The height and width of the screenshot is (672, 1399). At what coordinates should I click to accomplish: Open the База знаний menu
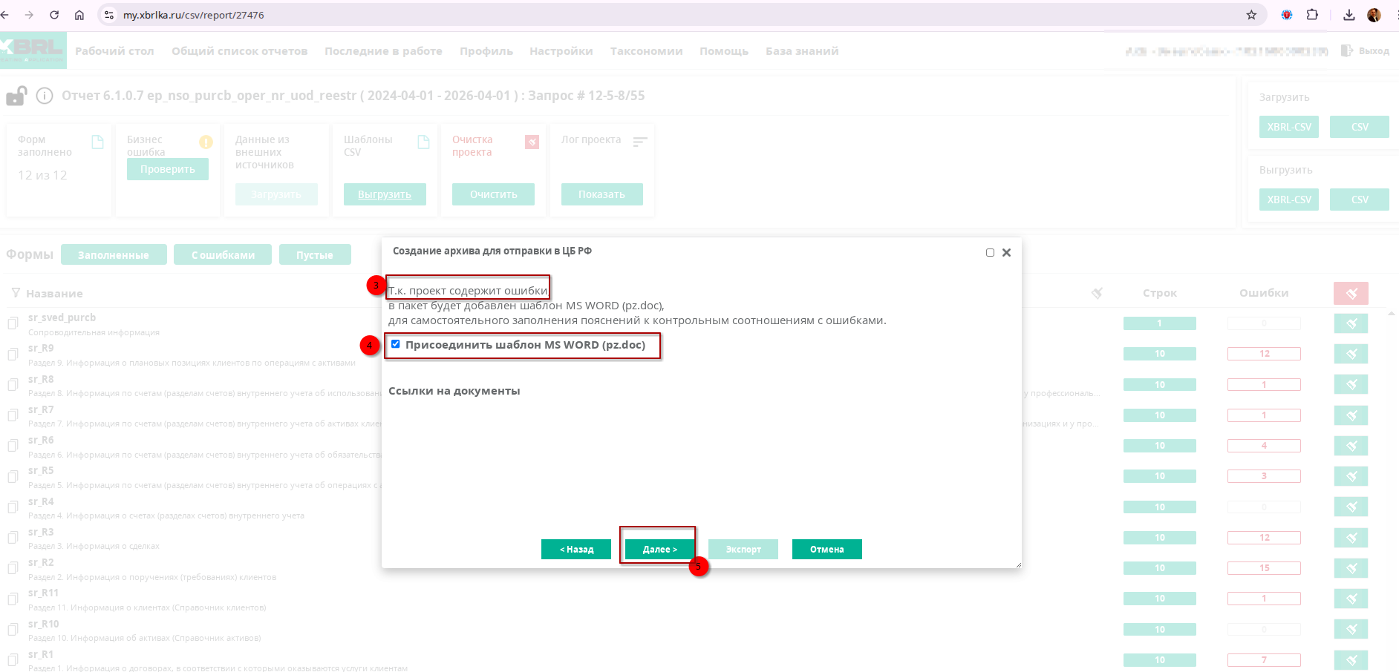(x=802, y=51)
